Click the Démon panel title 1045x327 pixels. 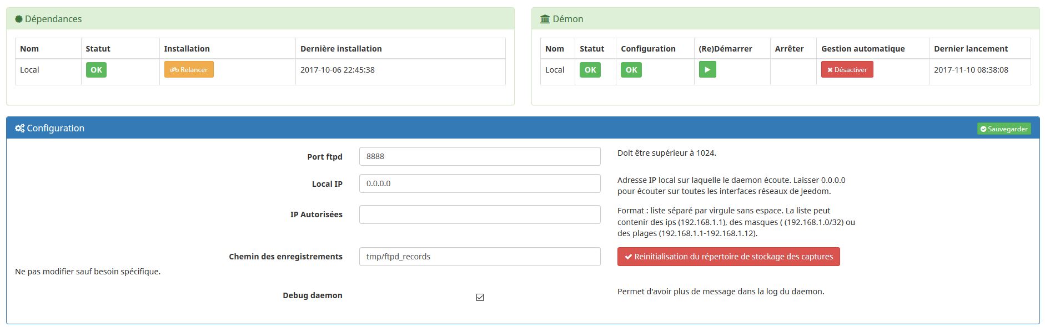(x=568, y=19)
